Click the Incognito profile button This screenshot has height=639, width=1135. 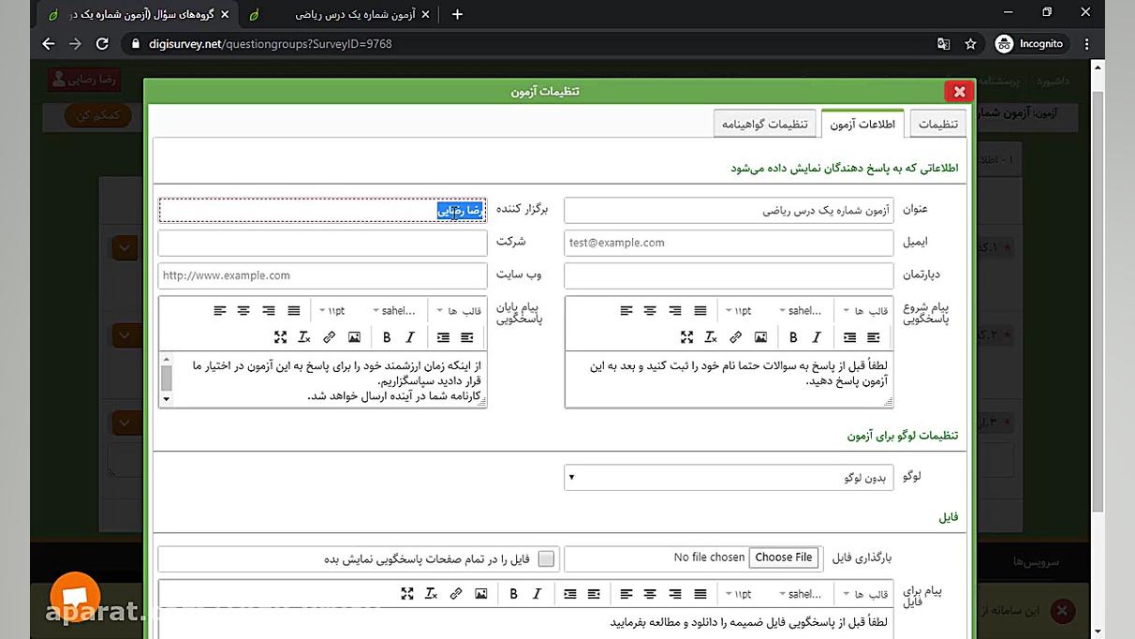pos(1030,44)
